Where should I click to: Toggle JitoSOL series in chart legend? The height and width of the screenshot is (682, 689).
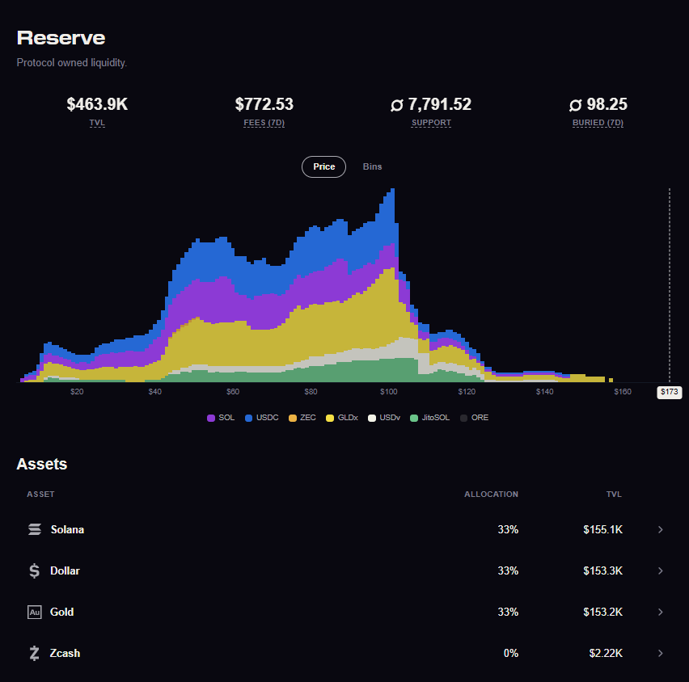(429, 418)
